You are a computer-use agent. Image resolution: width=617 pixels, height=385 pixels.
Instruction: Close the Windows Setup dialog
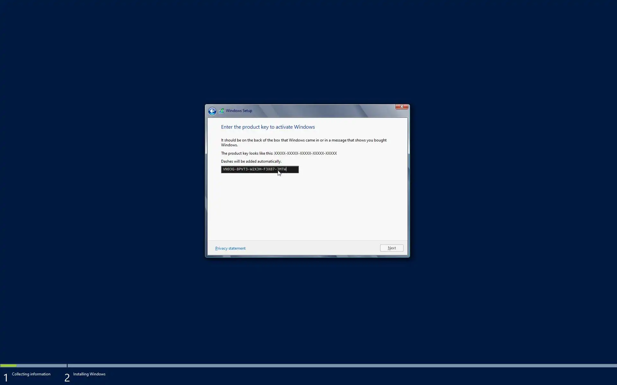click(x=402, y=107)
